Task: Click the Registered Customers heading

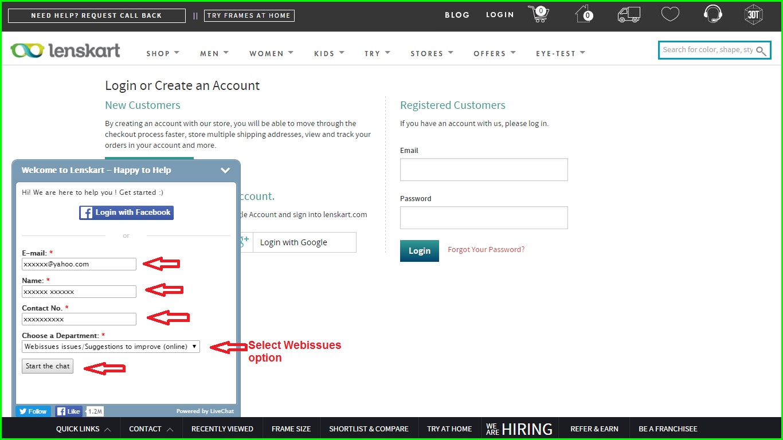Action: click(x=453, y=105)
